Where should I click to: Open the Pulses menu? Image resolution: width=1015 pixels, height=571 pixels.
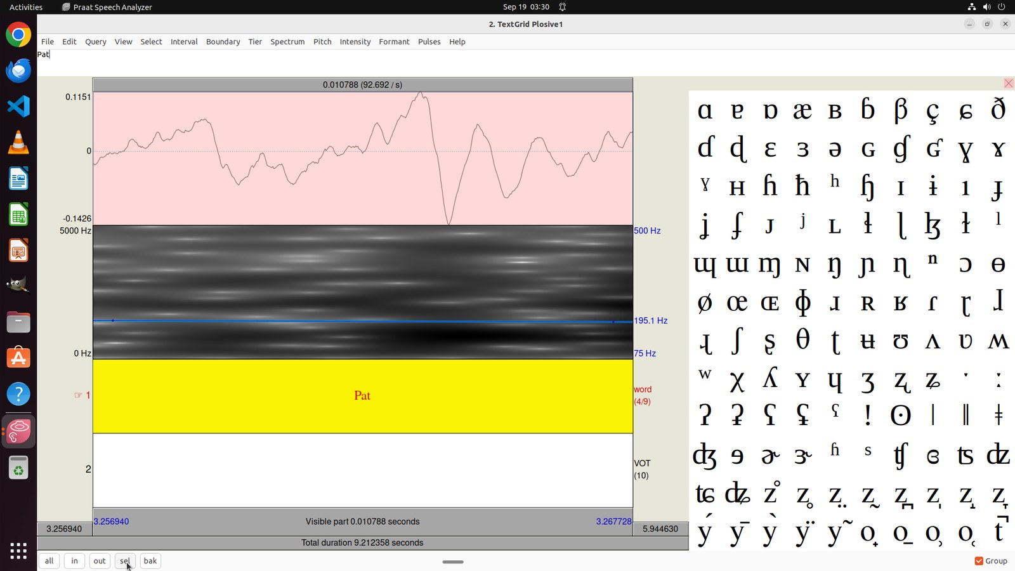[x=429, y=42]
